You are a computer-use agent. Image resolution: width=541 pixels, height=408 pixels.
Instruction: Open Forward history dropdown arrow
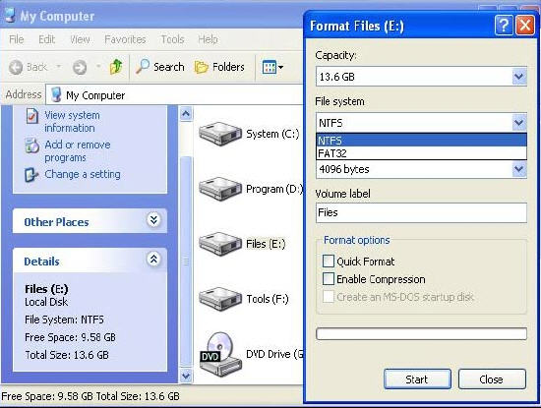pyautogui.click(x=98, y=66)
